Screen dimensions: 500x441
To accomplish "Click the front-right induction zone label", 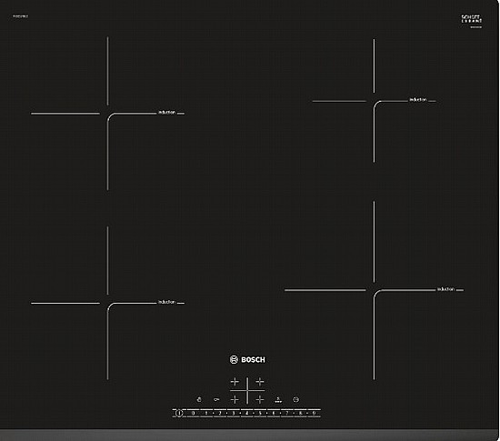I will [445, 289].
